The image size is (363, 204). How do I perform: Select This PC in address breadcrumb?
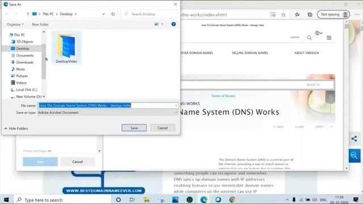coord(48,14)
